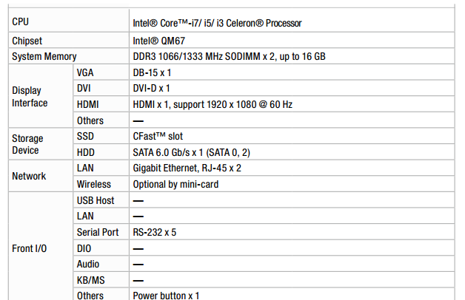Click the Optional by mini-card wireless value

(x=175, y=184)
